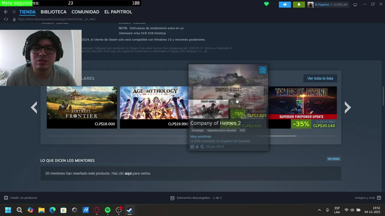Reload the Steam store page
This screenshot has width=385, height=216.
tap(6, 19)
